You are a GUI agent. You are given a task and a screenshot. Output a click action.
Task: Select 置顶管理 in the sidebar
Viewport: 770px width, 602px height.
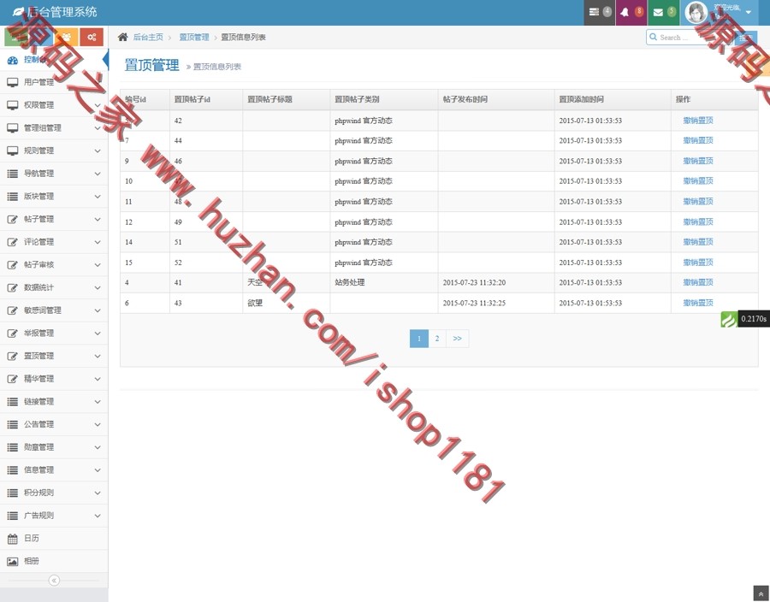[44, 356]
